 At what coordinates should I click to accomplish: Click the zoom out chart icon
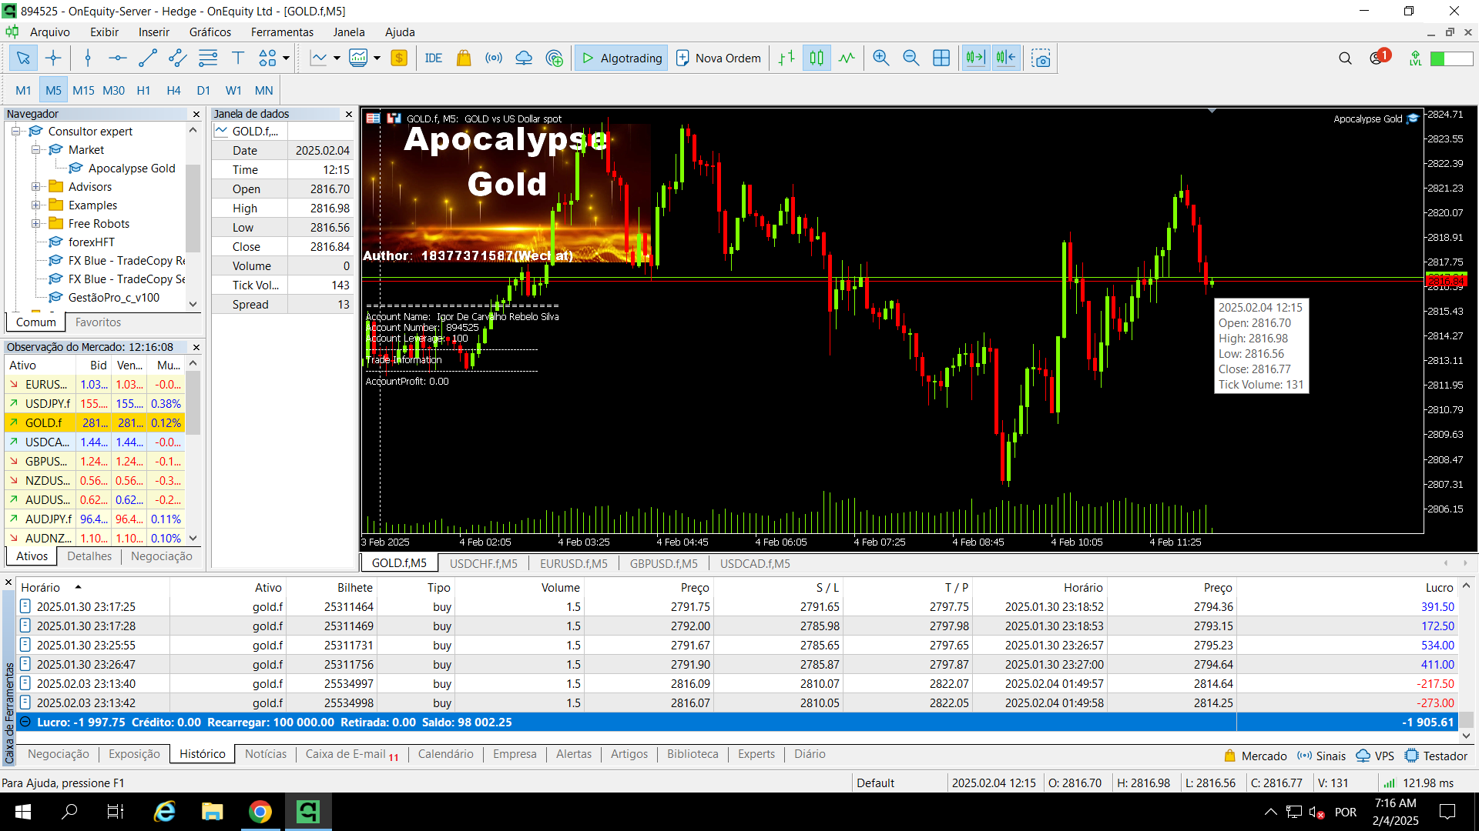tap(911, 58)
